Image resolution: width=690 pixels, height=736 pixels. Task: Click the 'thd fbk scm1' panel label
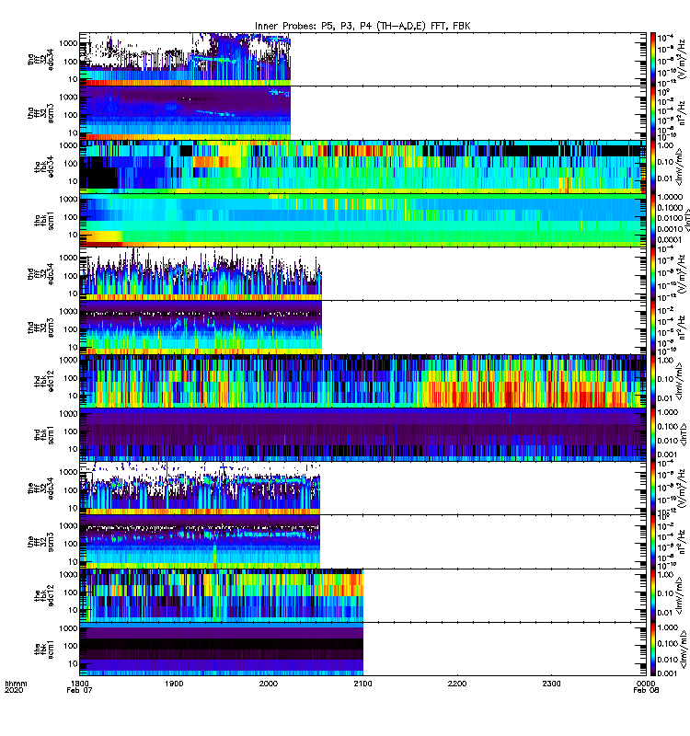tap(44, 434)
